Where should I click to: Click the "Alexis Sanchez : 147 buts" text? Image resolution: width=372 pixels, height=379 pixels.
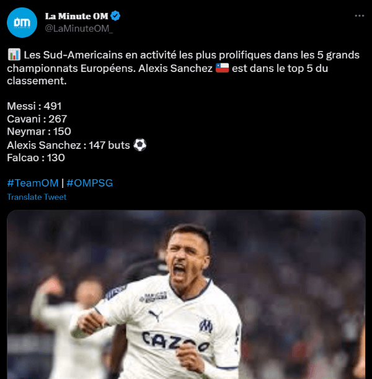[68, 145]
